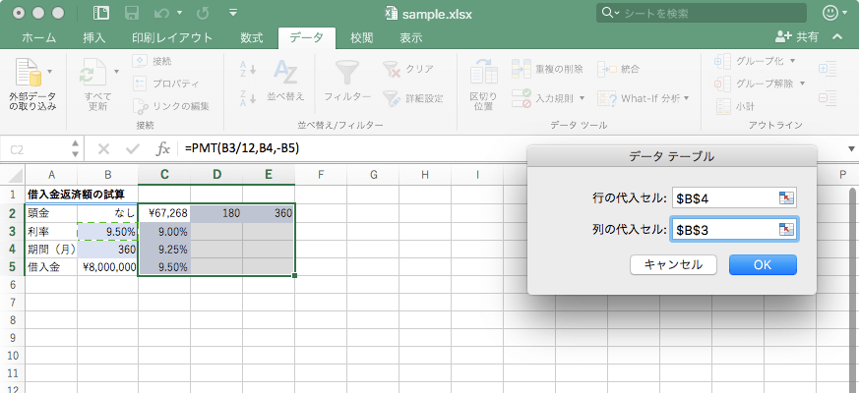Click the キャンセル button
Image resolution: width=859 pixels, height=393 pixels.
673,264
